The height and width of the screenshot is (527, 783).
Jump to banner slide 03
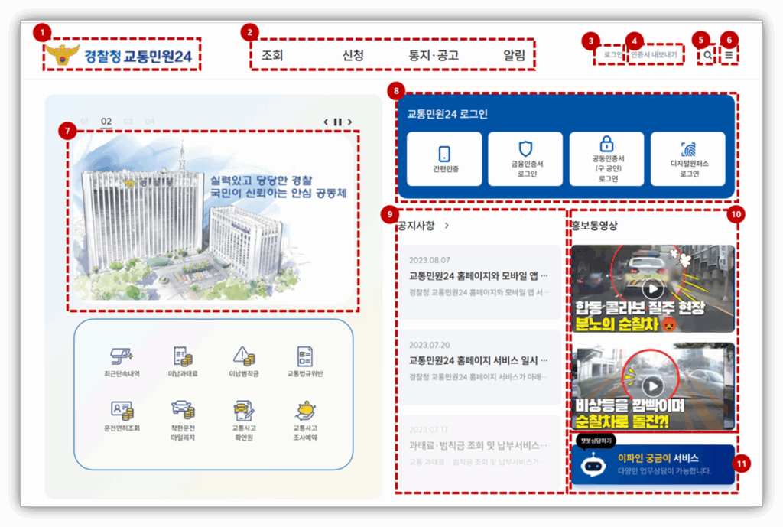(128, 122)
